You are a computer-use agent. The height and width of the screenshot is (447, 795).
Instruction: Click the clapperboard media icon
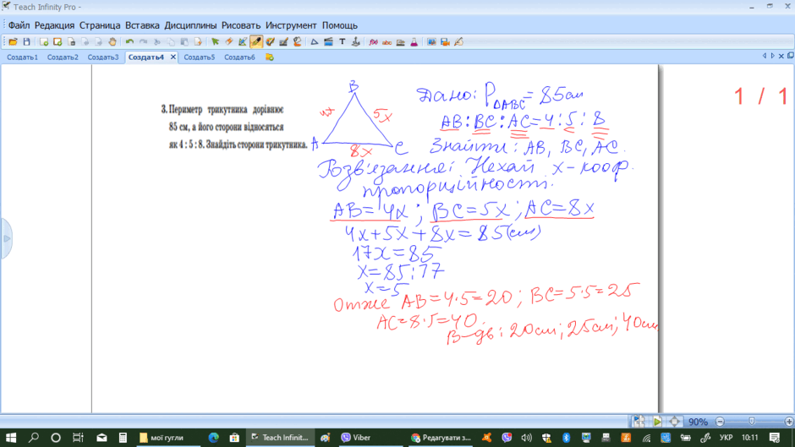click(328, 42)
